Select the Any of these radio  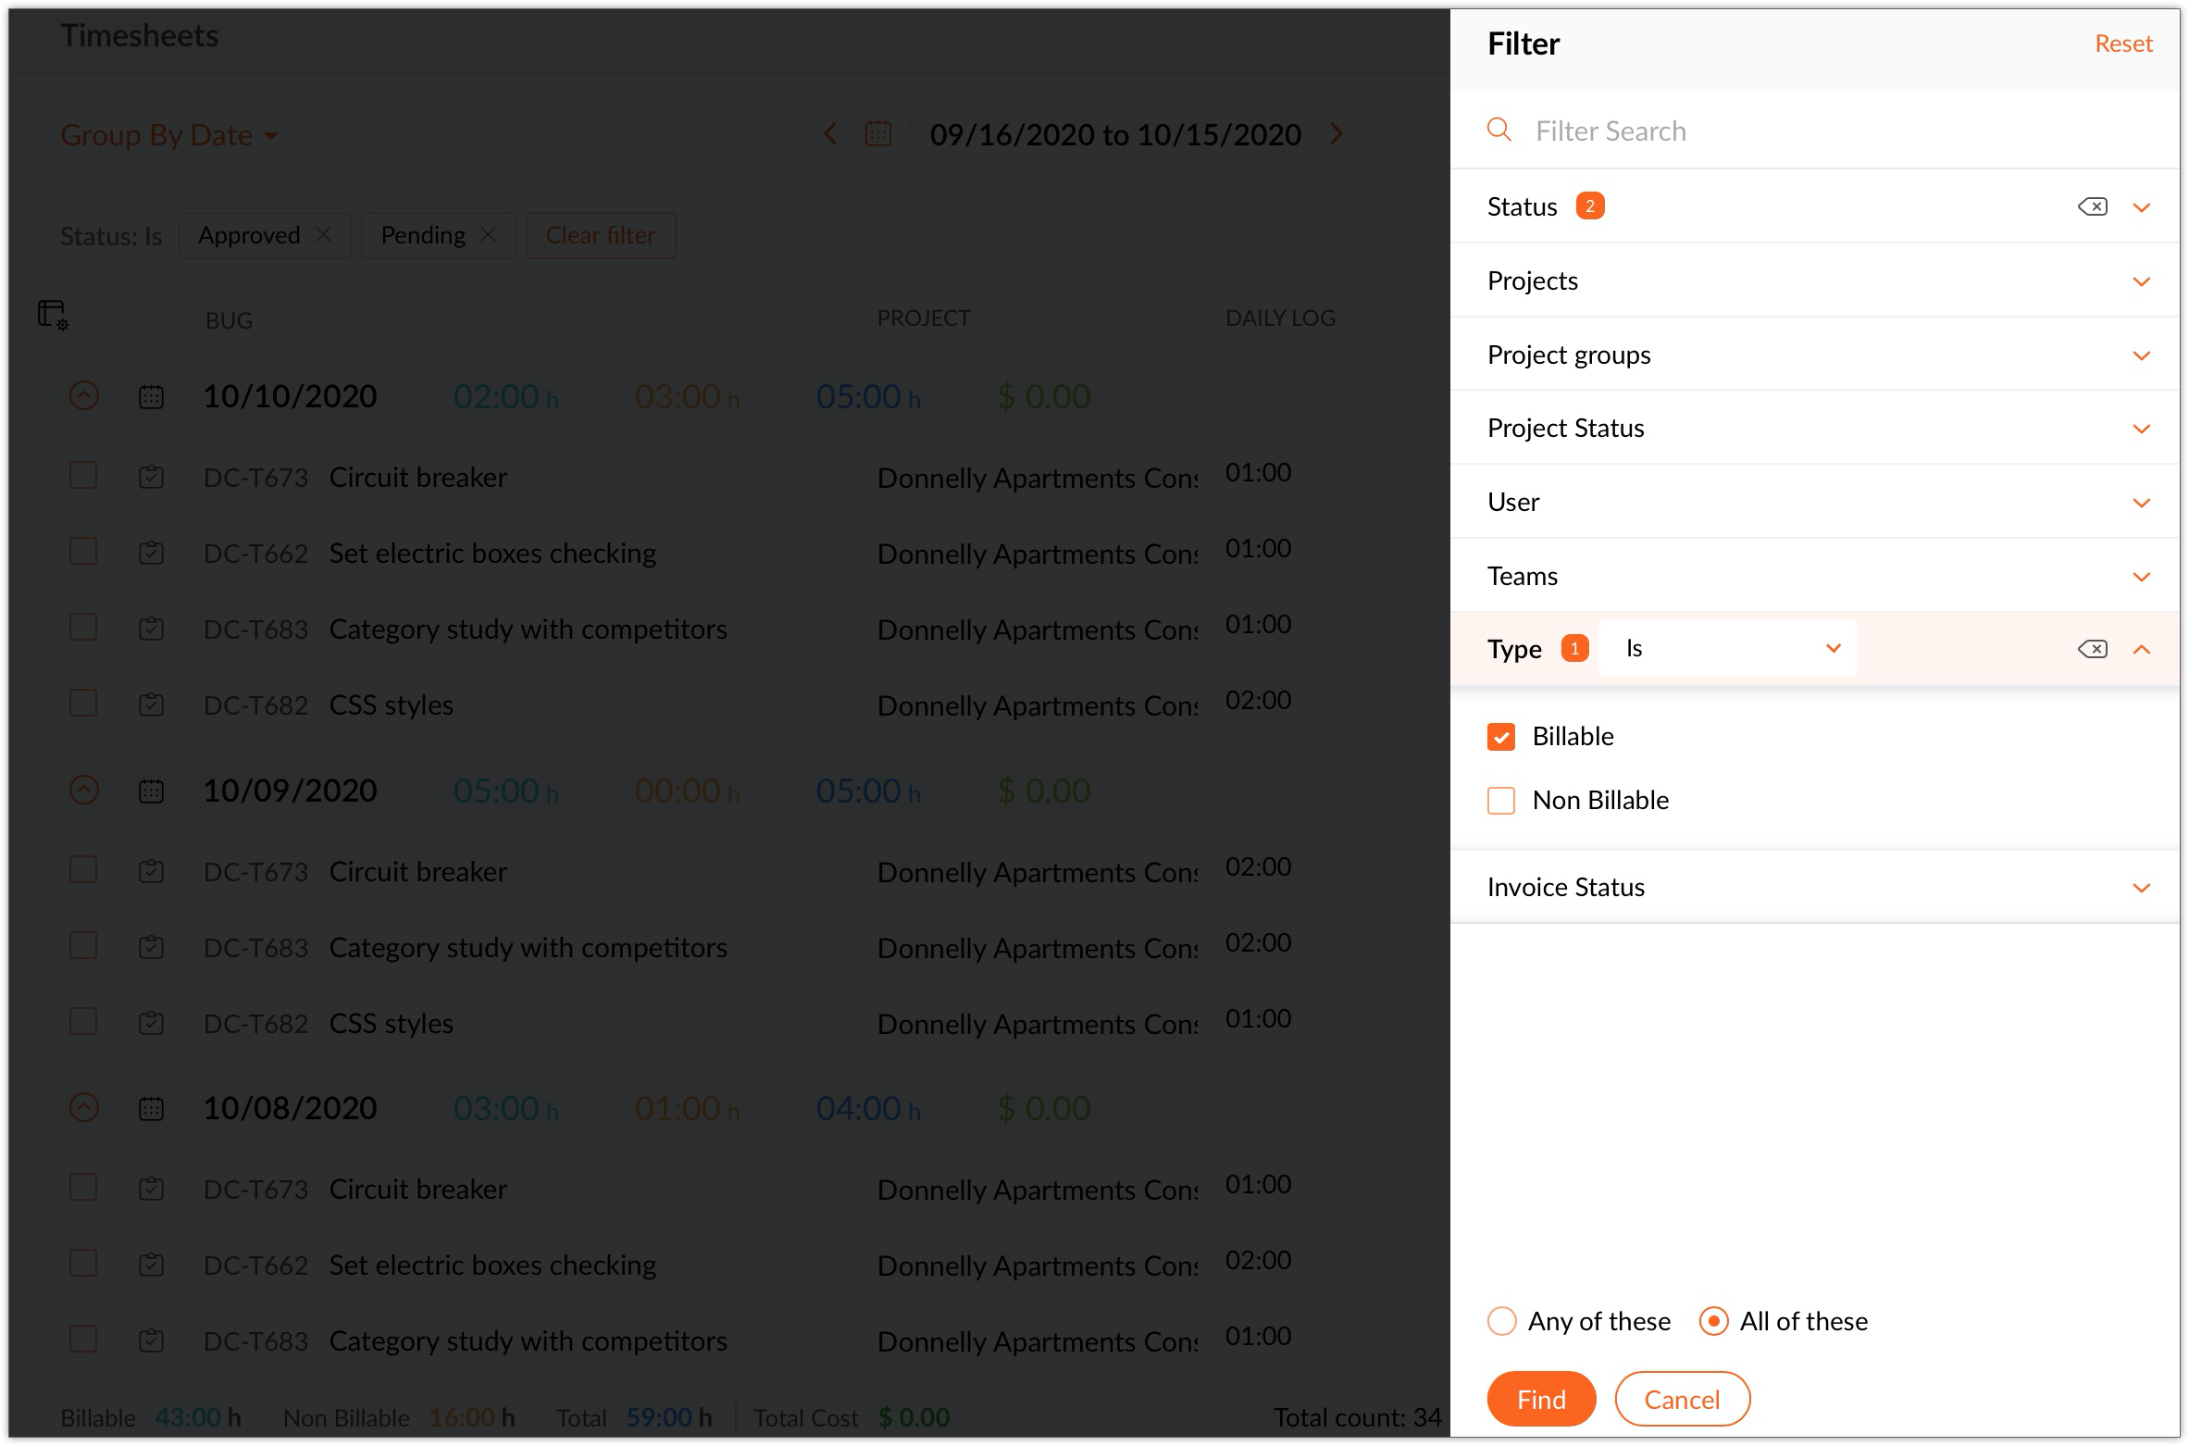point(1501,1321)
